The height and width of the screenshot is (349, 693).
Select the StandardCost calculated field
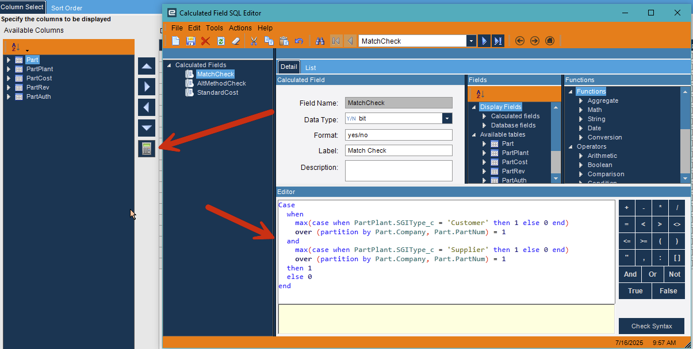pyautogui.click(x=217, y=92)
